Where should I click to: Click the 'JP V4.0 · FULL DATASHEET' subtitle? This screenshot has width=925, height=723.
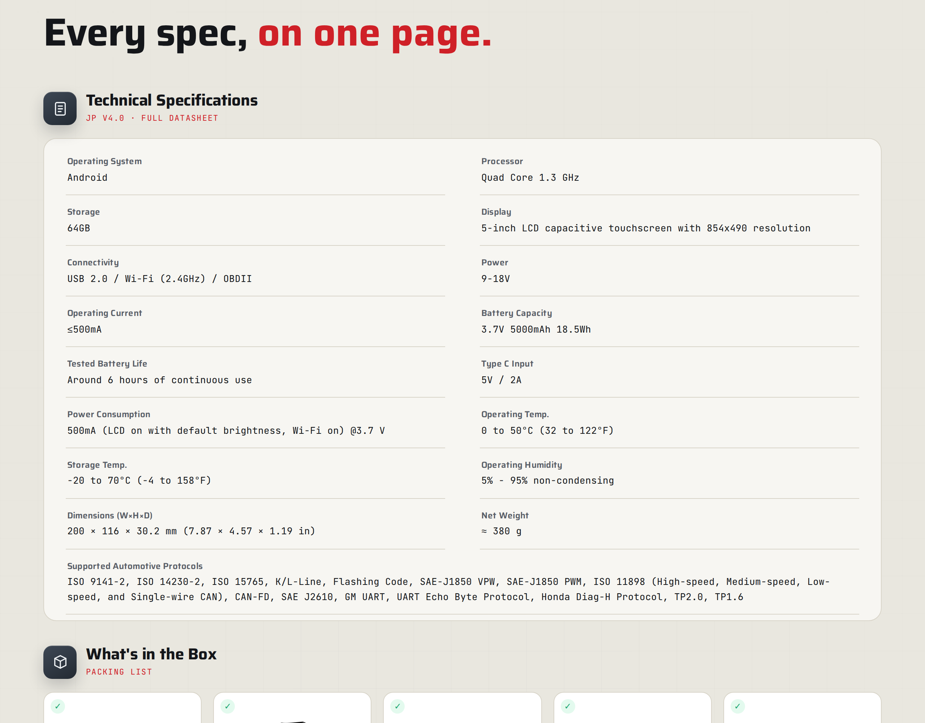[x=152, y=118]
